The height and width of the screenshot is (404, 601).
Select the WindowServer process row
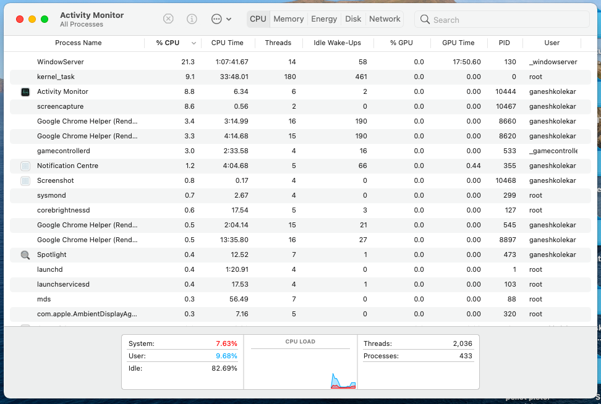click(x=300, y=62)
